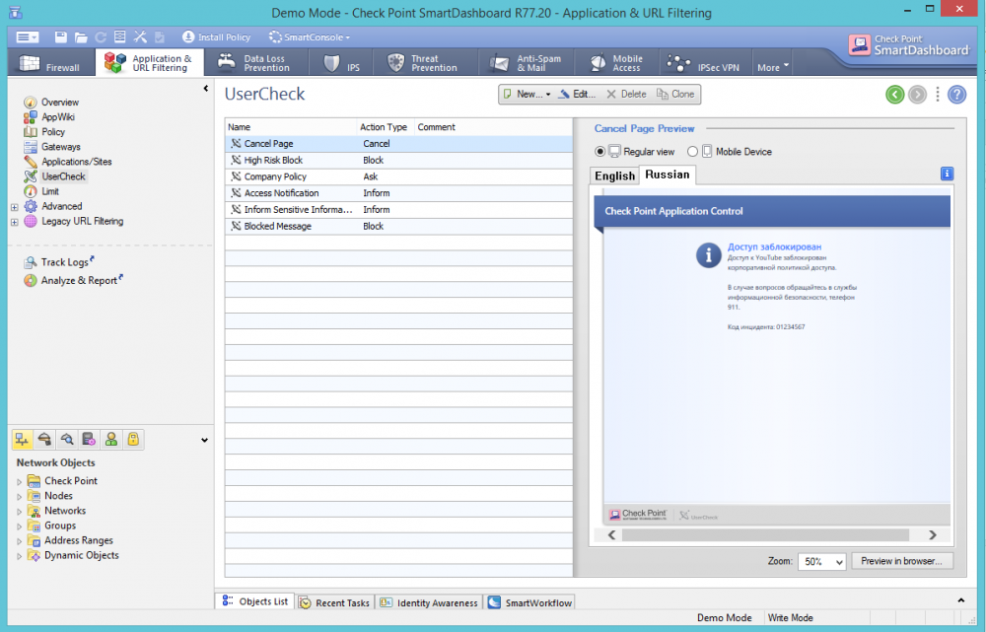This screenshot has width=986, height=632.
Task: Click the green back navigation arrow
Action: [895, 95]
